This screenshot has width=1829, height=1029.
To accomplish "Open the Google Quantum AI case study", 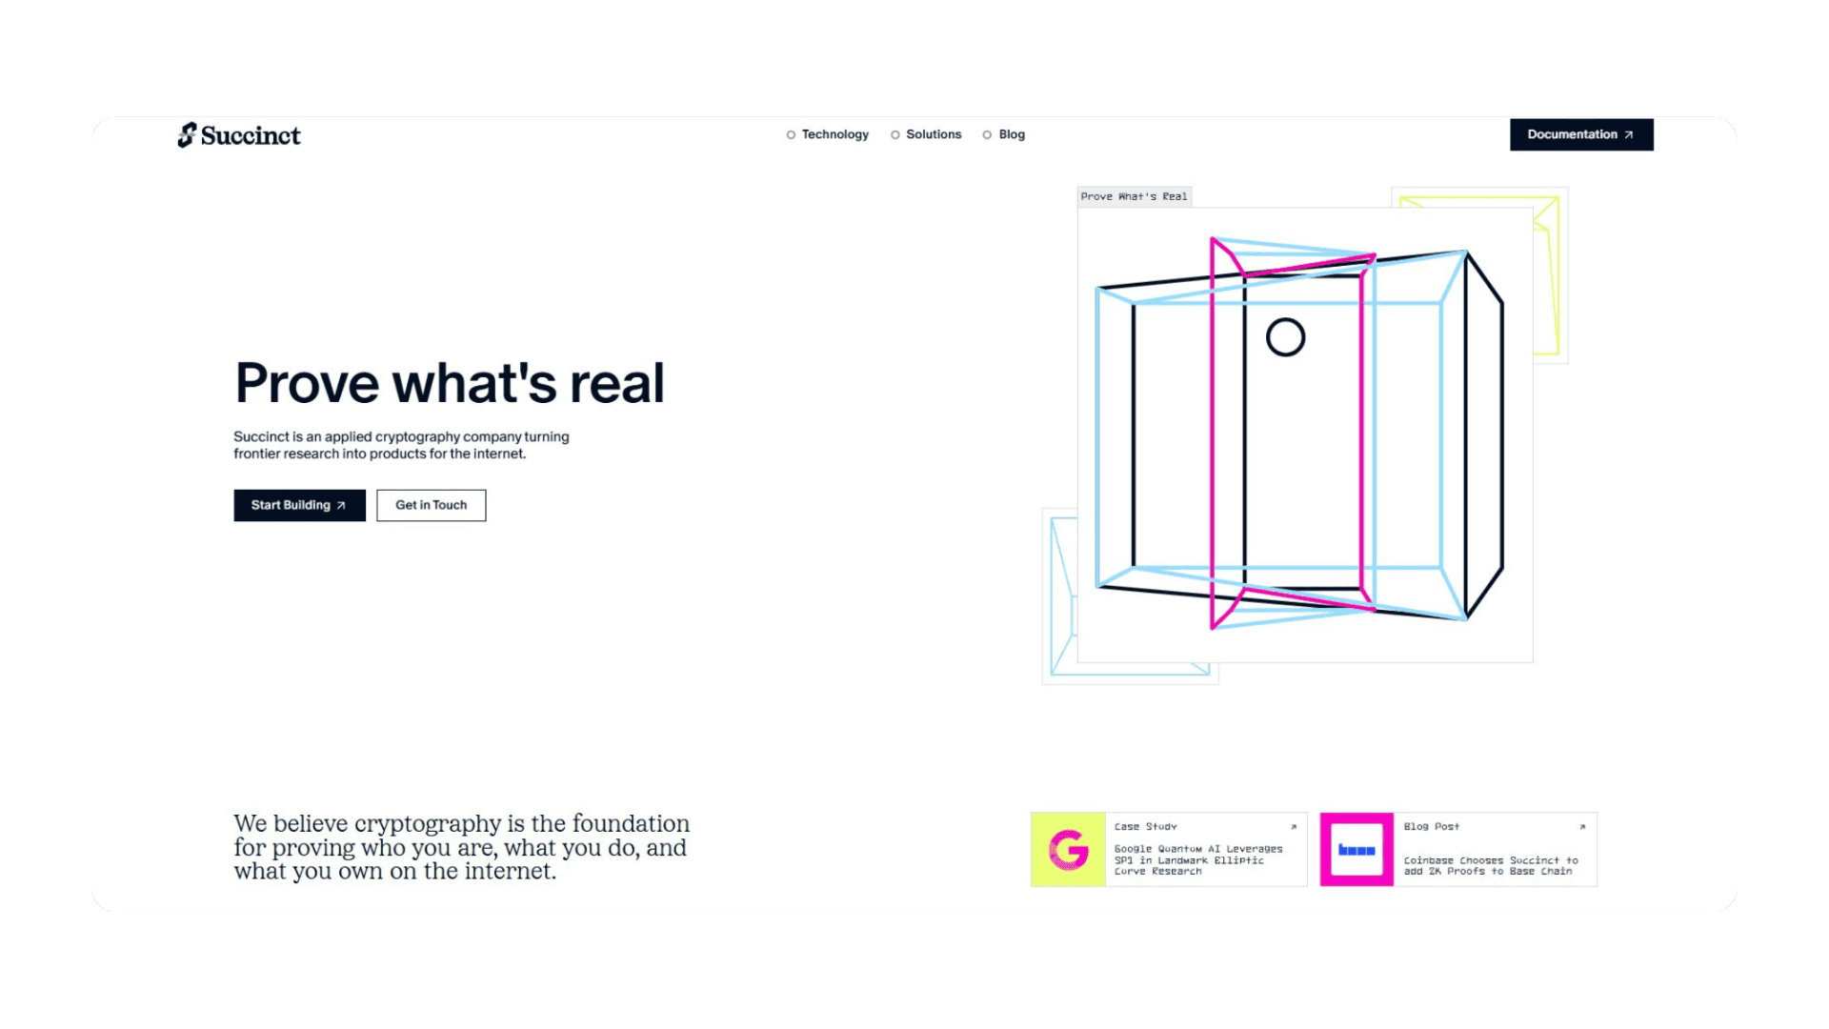I will point(1169,850).
